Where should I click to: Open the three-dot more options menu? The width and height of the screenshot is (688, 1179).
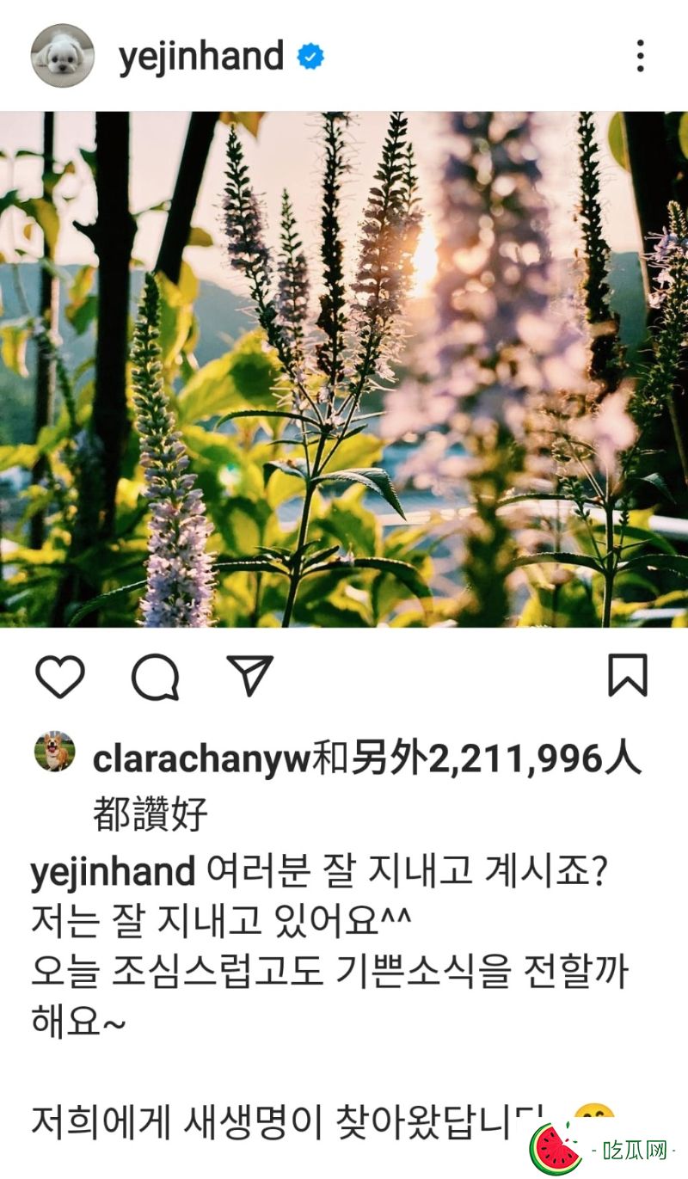(x=640, y=56)
